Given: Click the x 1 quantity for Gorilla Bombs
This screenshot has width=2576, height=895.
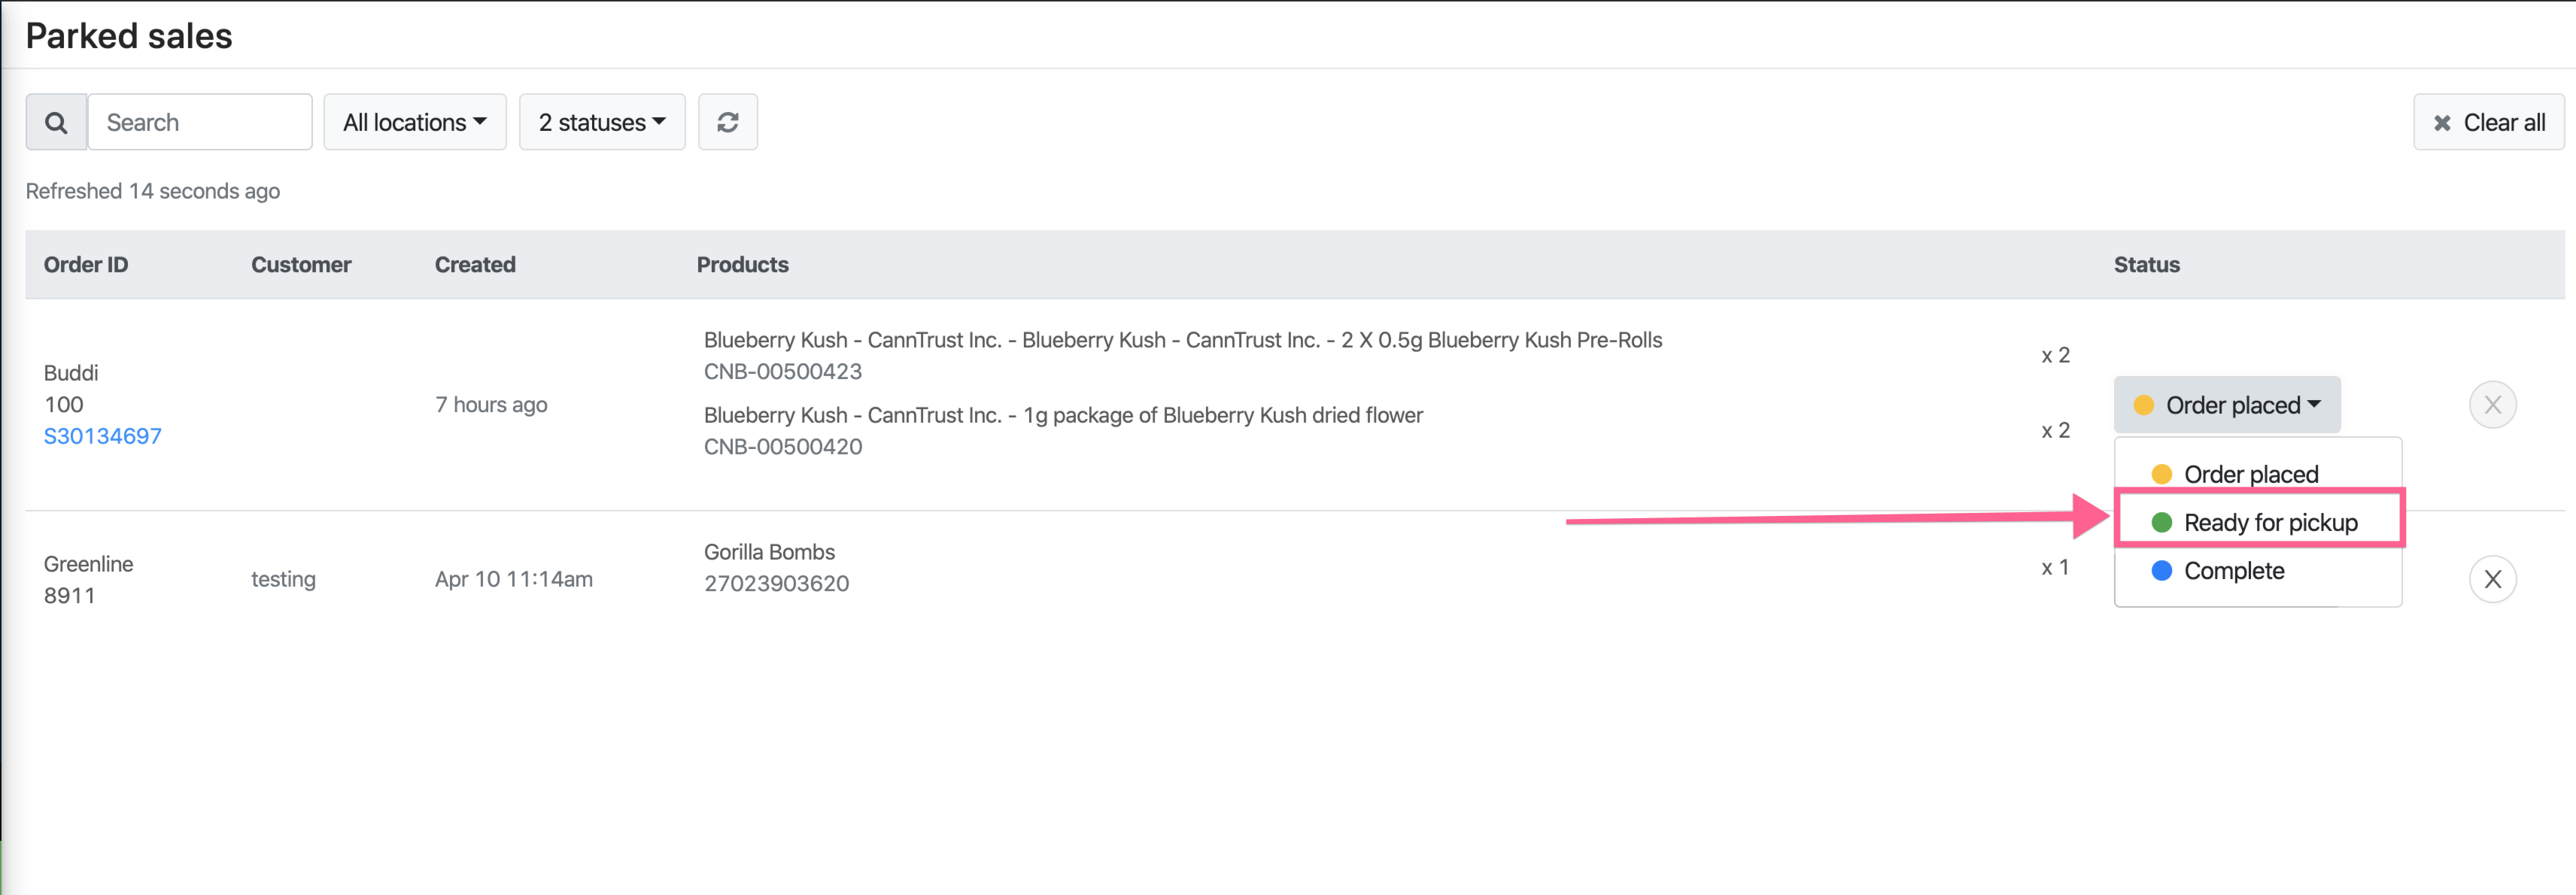Looking at the screenshot, I should pyautogui.click(x=2055, y=568).
